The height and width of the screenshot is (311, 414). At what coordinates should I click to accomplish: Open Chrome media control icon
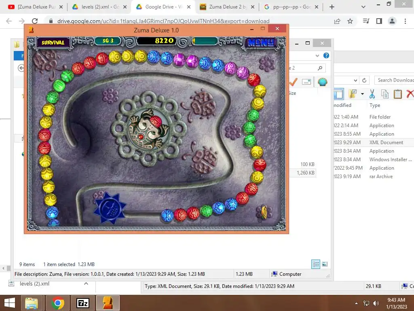[x=366, y=21]
